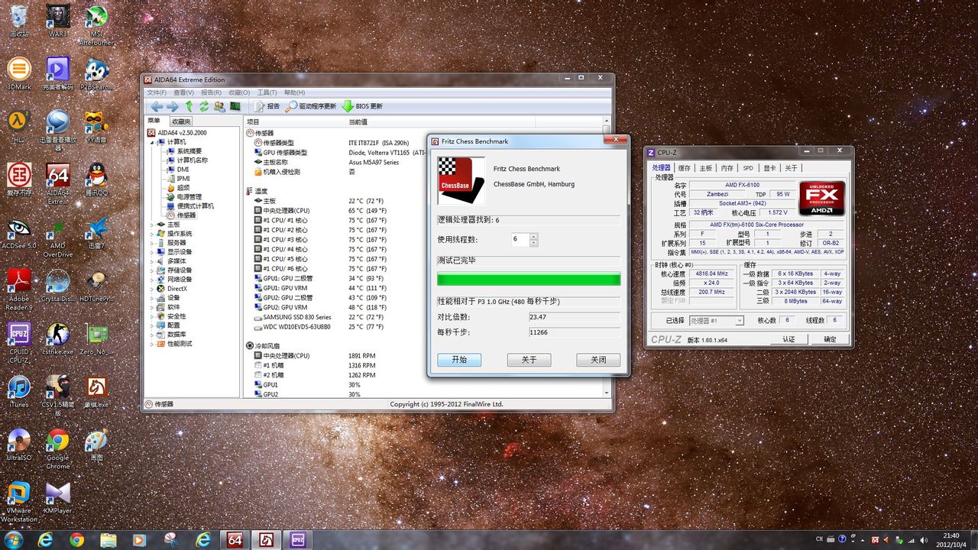Click the 确定 button in CPU-Z
The height and width of the screenshot is (550, 978).
pos(830,339)
